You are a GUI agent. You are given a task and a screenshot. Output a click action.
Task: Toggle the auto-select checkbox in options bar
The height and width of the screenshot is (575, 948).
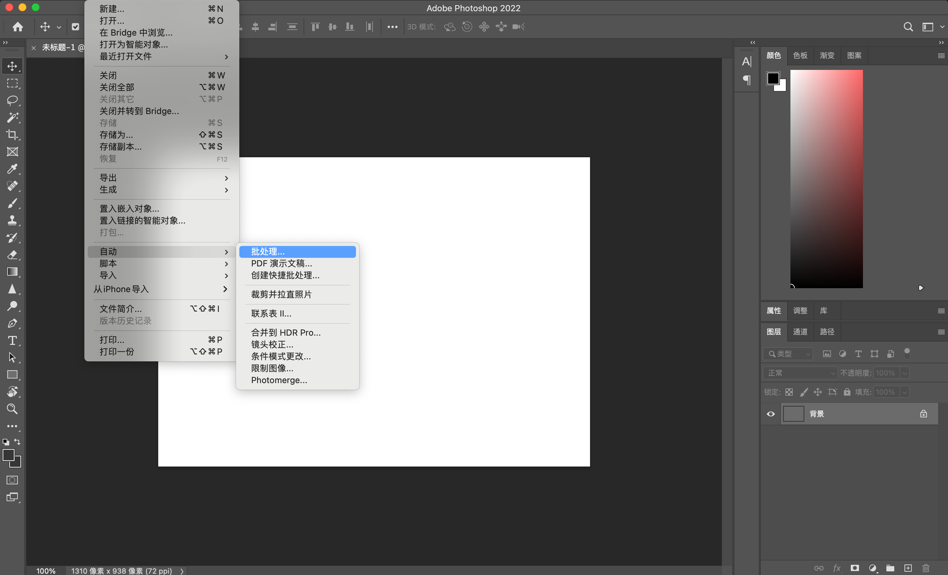click(x=75, y=27)
